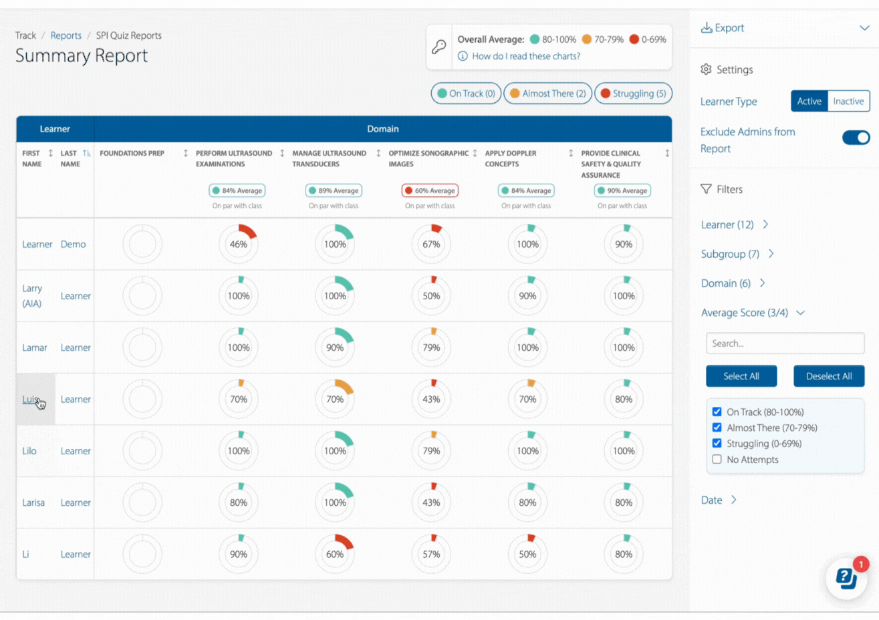879x620 pixels.
Task: Select the Struggling (5) filter pill
Action: tap(632, 94)
